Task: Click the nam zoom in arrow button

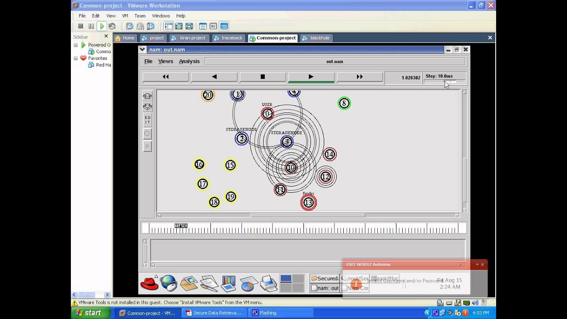Action: point(148,96)
